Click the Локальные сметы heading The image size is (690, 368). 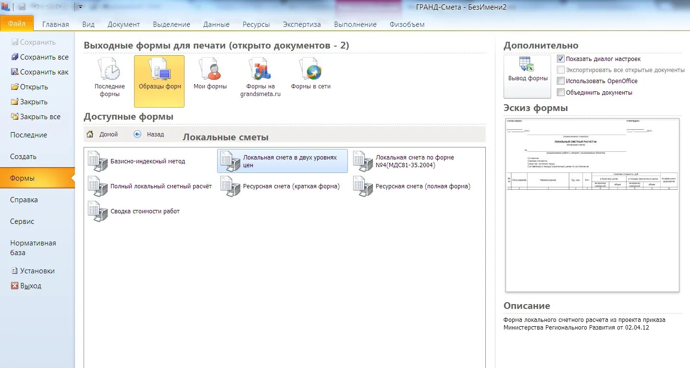point(225,137)
